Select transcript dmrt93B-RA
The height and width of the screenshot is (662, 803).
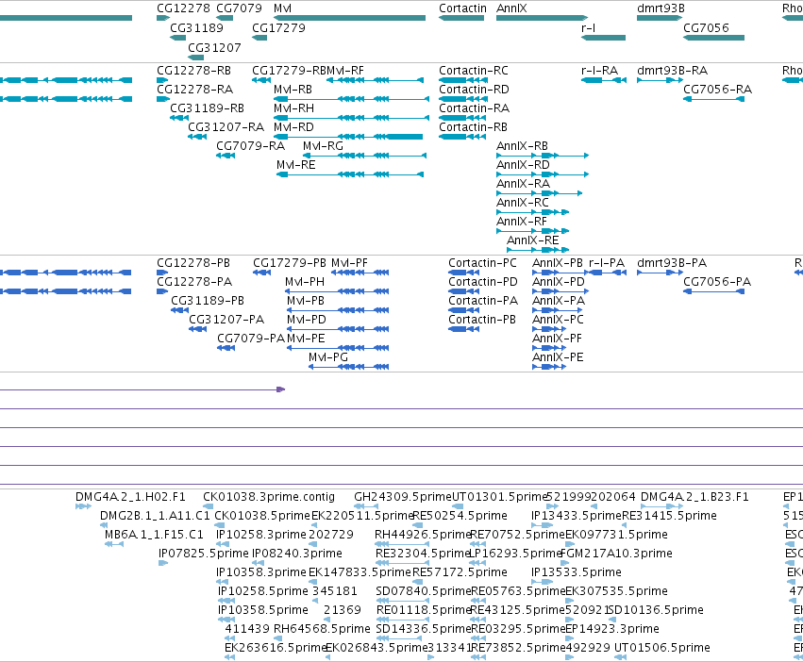(x=660, y=80)
